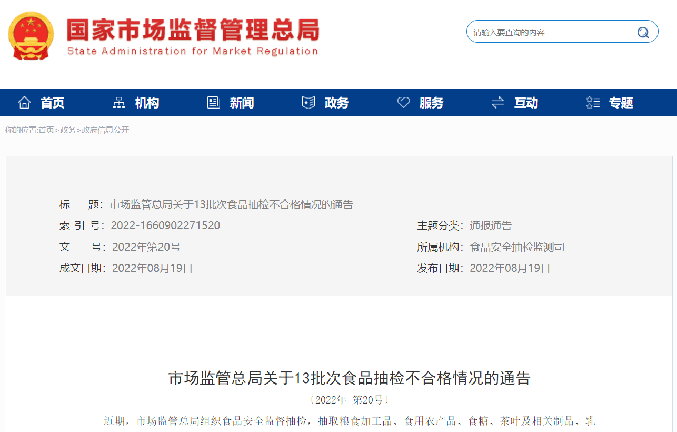The height and width of the screenshot is (432, 677).
Task: Click the 主题分类 field label
Action: [x=440, y=226]
